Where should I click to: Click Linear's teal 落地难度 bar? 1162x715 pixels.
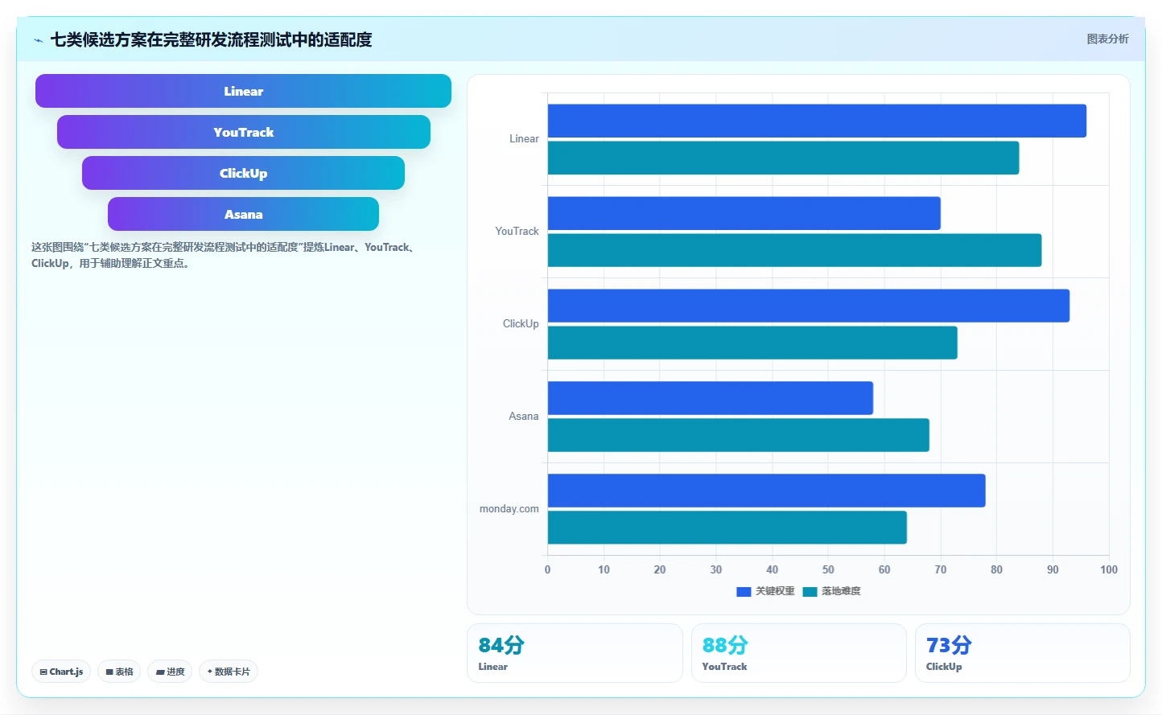pos(783,158)
